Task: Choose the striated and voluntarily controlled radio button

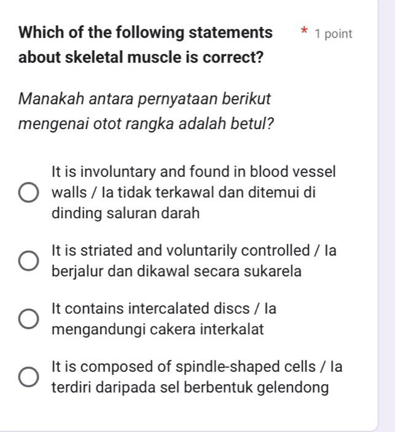Action: click(x=28, y=261)
